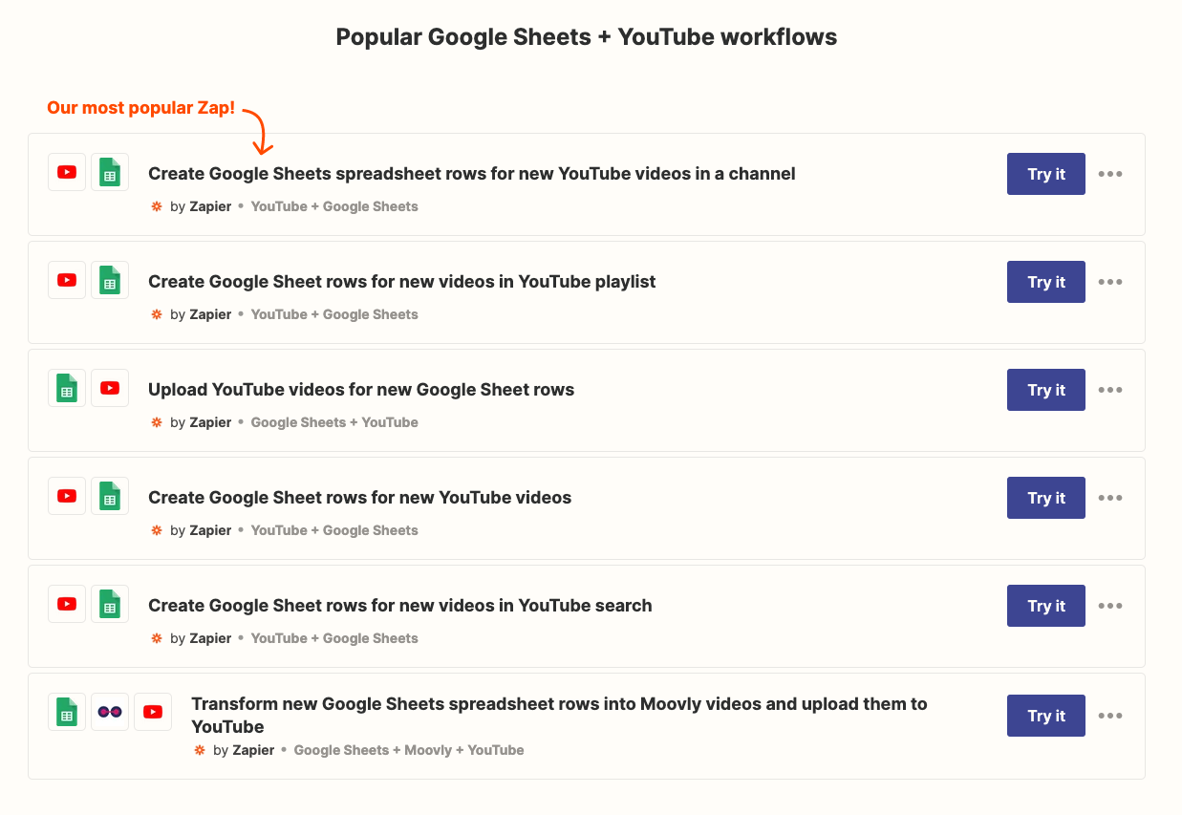The width and height of the screenshot is (1182, 815).
Task: Try the YouTube search Sheet rows Zap
Action: tap(1046, 606)
